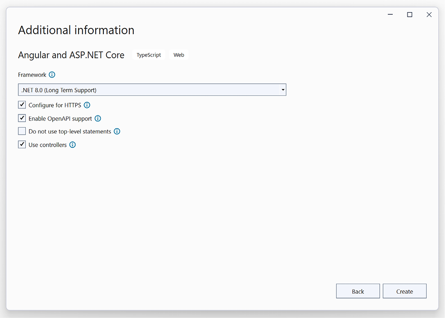Image resolution: width=445 pixels, height=318 pixels.
Task: Click Create to generate the project
Action: [x=404, y=291]
